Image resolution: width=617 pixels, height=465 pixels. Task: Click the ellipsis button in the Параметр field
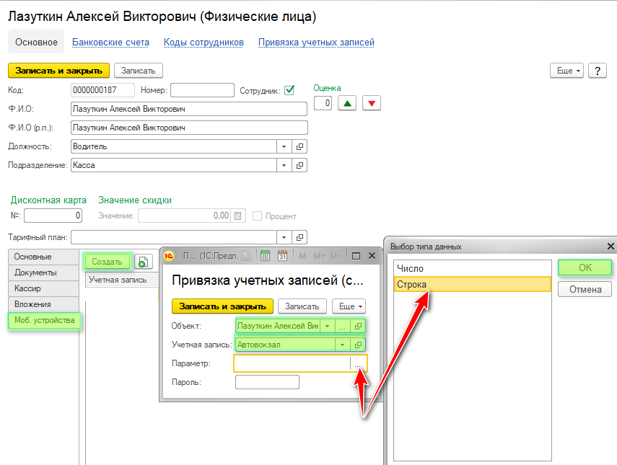pos(358,363)
